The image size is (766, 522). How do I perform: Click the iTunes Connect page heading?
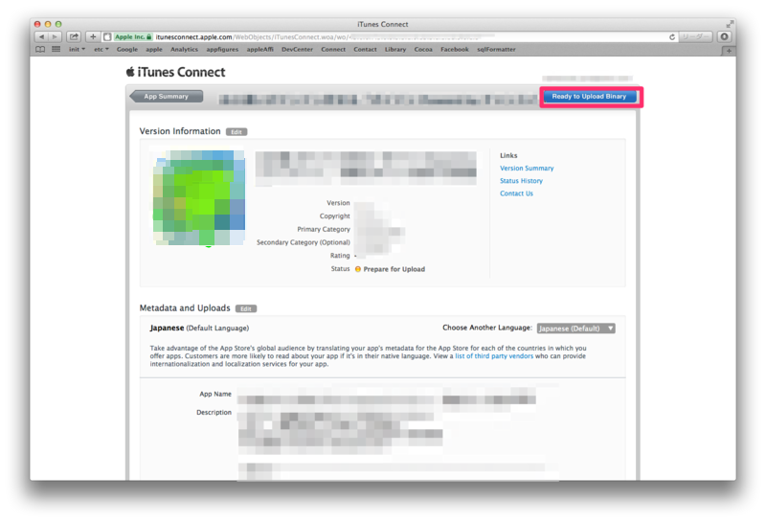pyautogui.click(x=181, y=72)
